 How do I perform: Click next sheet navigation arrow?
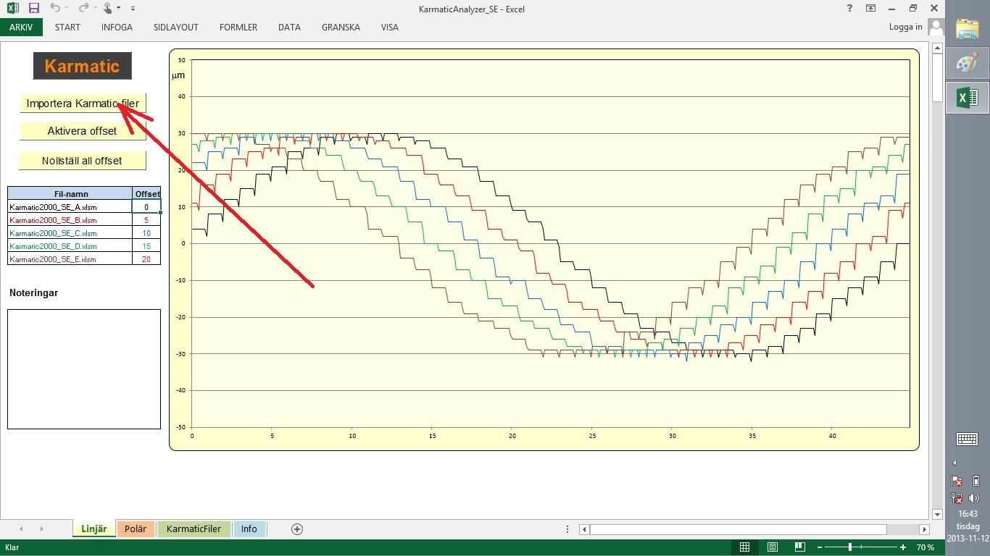point(41,529)
